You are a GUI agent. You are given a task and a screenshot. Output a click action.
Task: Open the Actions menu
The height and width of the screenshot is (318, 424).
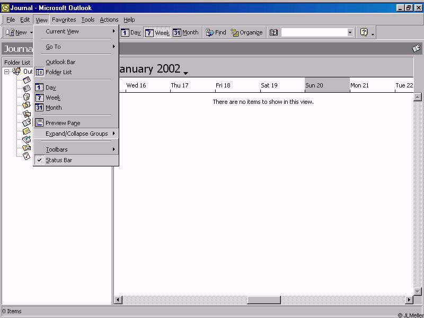click(x=109, y=20)
